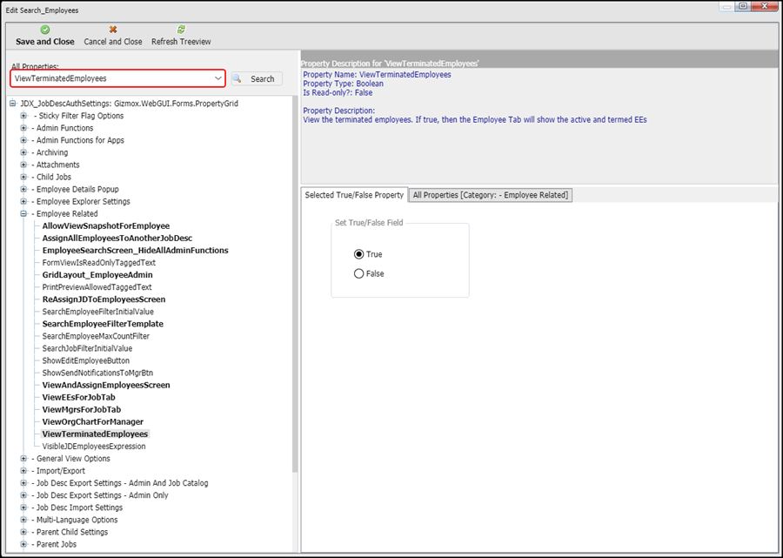Collapse the Employee Related node

pos(23,214)
